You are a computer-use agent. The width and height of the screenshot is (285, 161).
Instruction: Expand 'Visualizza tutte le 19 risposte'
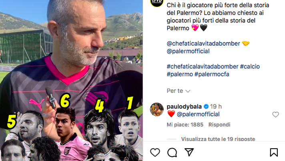tap(218, 139)
